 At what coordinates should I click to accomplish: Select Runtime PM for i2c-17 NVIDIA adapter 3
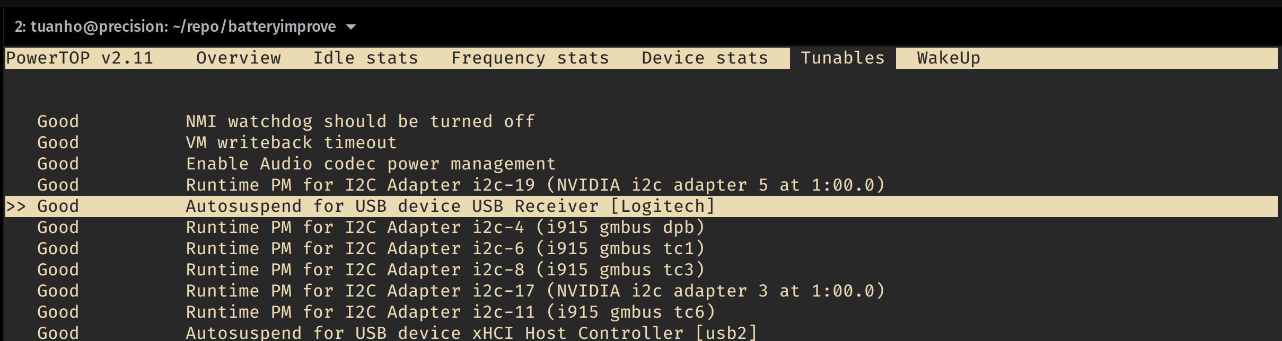point(535,291)
